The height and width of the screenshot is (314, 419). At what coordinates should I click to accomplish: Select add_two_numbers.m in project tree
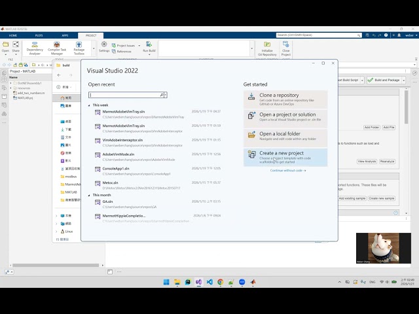[x=29, y=93]
